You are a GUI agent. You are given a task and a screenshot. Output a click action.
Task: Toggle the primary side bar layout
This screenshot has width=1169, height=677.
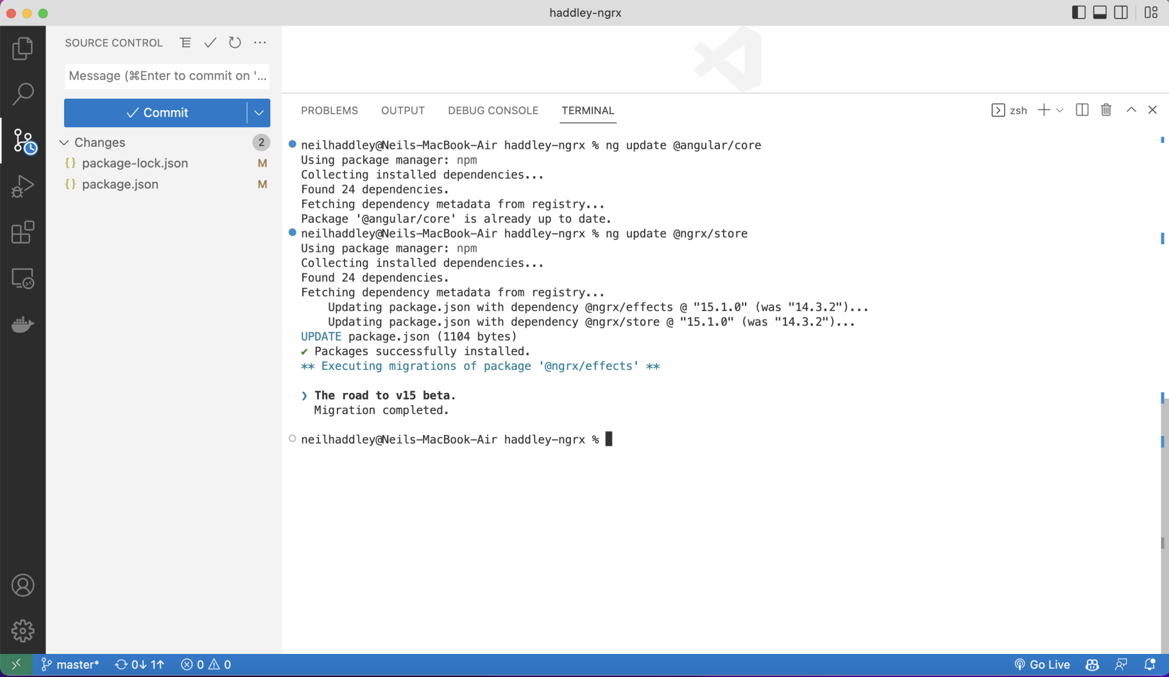point(1079,13)
